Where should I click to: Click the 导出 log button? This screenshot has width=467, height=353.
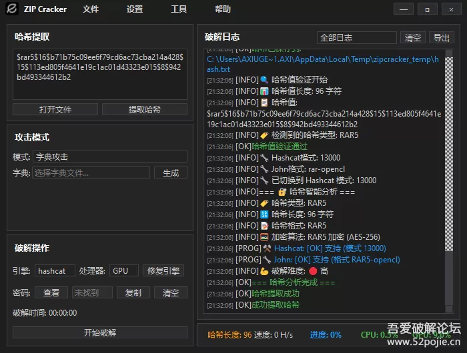[x=442, y=38]
